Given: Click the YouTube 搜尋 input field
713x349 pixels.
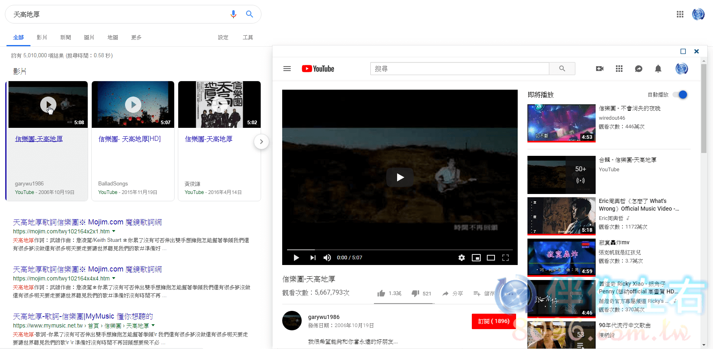Looking at the screenshot, I should (460, 69).
